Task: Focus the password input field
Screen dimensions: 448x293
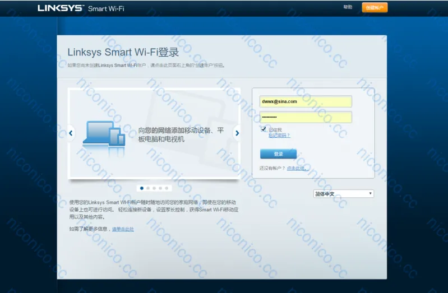Action: [306, 117]
